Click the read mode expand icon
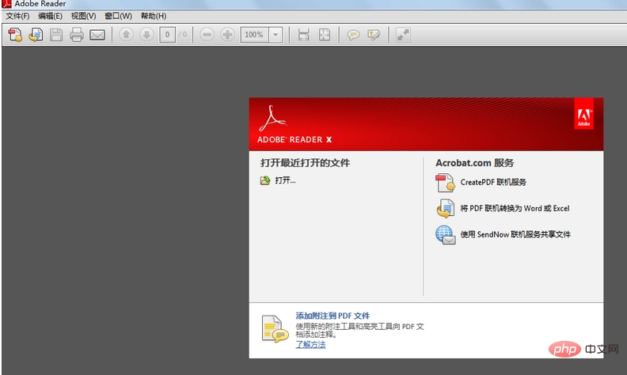 403,35
